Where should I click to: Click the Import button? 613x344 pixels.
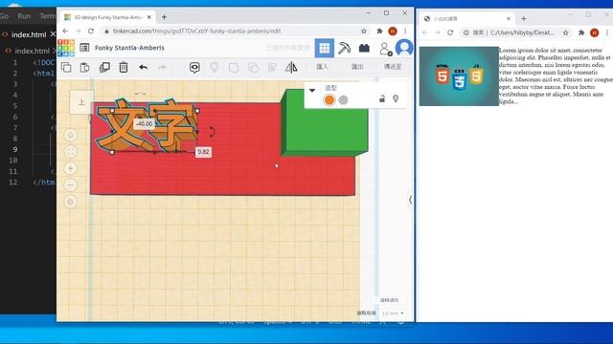point(322,67)
